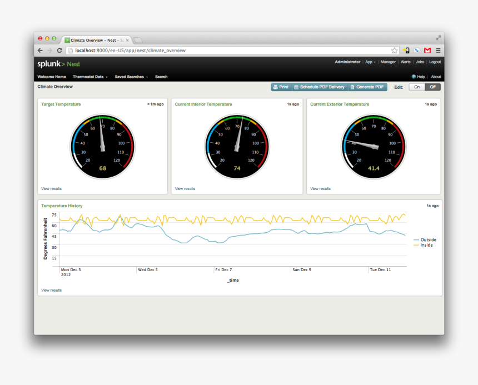The height and width of the screenshot is (385, 478).
Task: Click the Generate PDF button
Action: click(367, 87)
